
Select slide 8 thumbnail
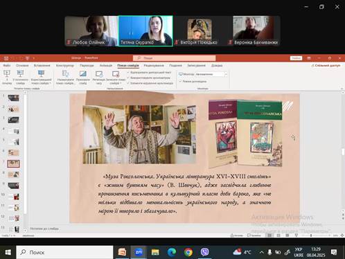coord(13,175)
